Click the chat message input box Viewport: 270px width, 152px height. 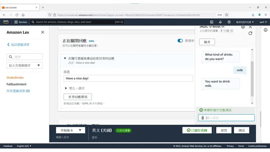tap(226, 118)
